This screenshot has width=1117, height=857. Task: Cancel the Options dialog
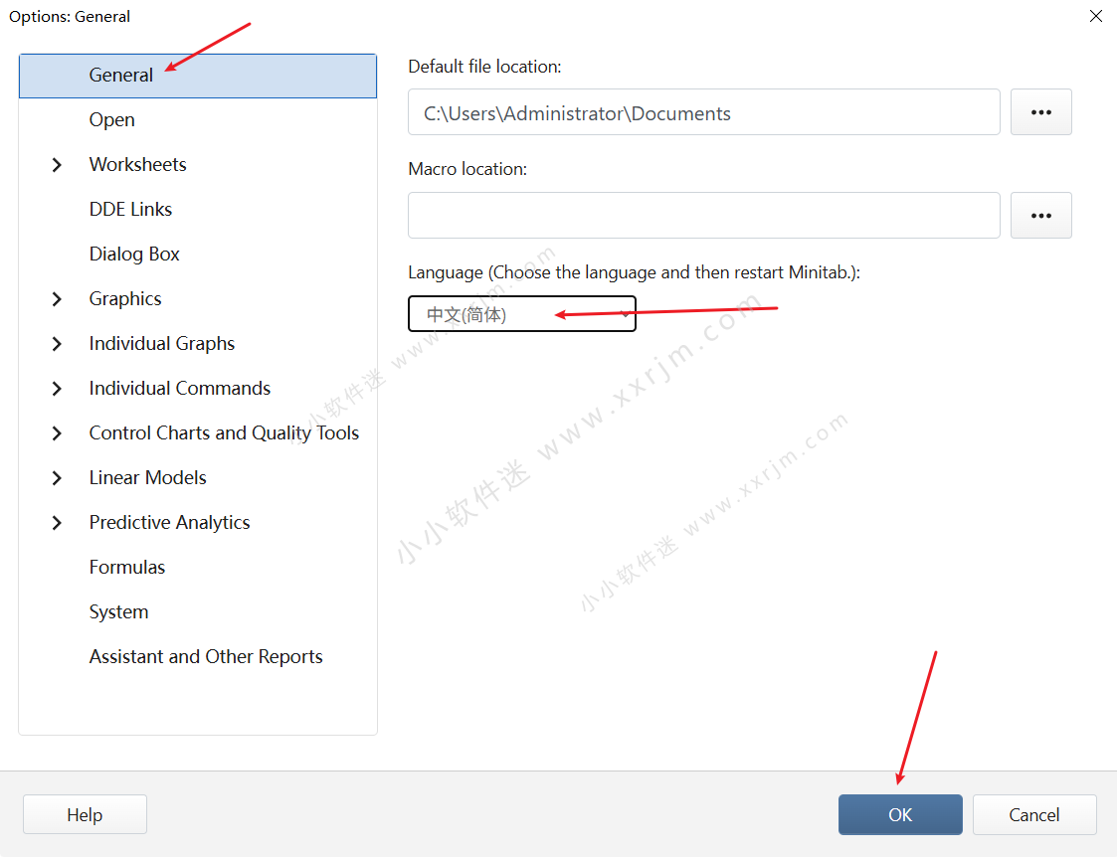coord(1034,815)
